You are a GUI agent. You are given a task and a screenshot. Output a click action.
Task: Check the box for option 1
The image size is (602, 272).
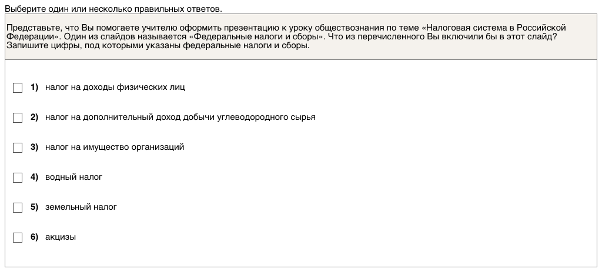[x=18, y=88]
